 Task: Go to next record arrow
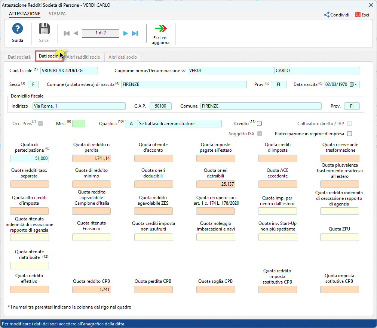point(126,33)
